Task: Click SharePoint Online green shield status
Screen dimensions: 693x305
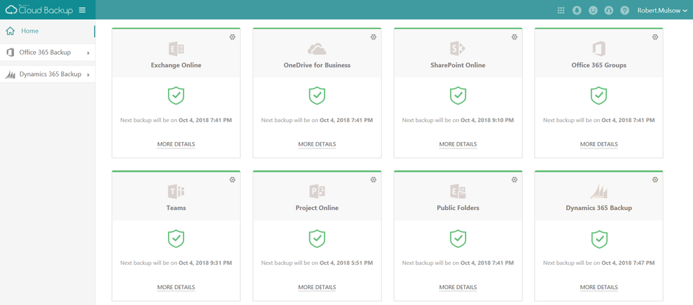Action: [x=458, y=96]
